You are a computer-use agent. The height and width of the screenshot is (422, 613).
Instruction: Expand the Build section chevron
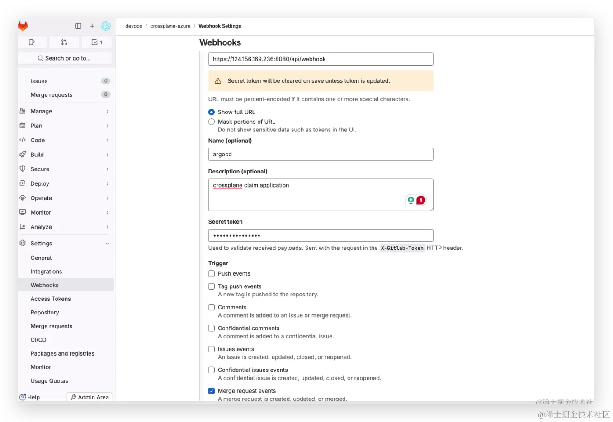[x=108, y=155]
